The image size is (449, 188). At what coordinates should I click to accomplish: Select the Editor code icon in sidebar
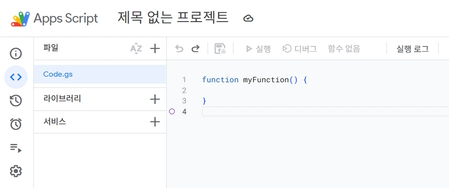click(x=16, y=77)
